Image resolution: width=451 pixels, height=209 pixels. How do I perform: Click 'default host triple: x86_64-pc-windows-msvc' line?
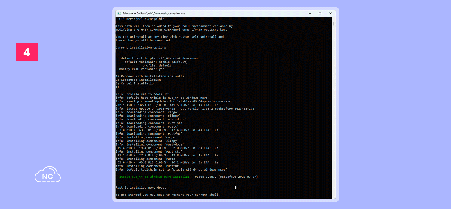click(160, 59)
